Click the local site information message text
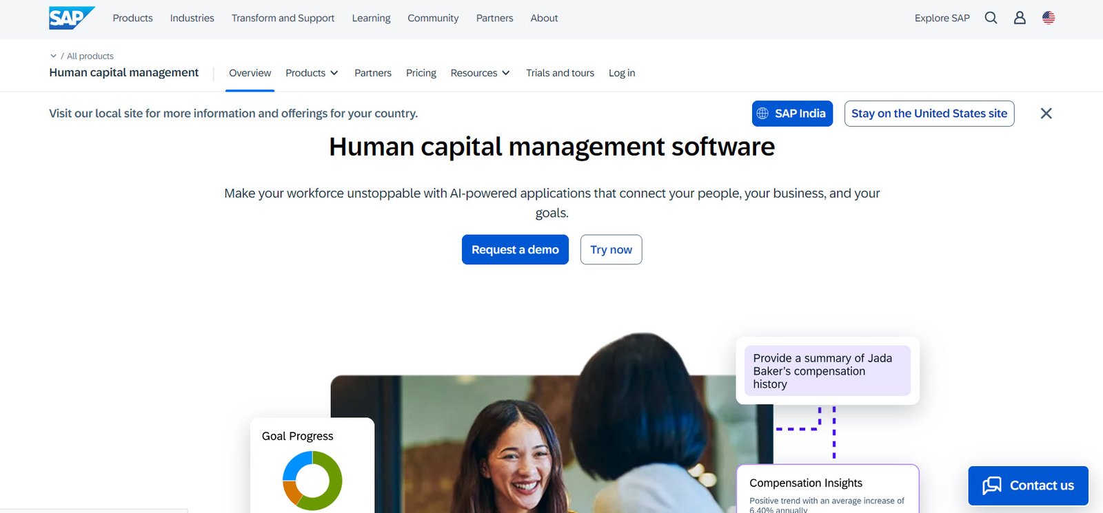The height and width of the screenshot is (513, 1103). (x=233, y=114)
